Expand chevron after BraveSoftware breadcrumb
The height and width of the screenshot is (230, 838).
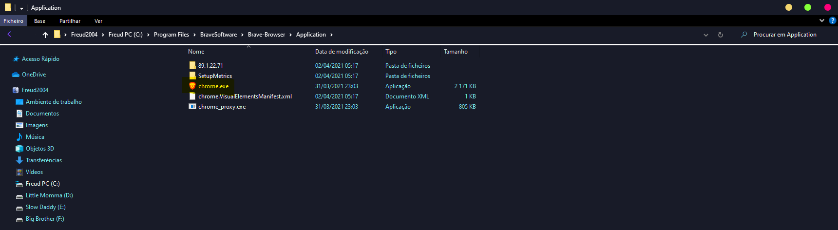pyautogui.click(x=242, y=35)
